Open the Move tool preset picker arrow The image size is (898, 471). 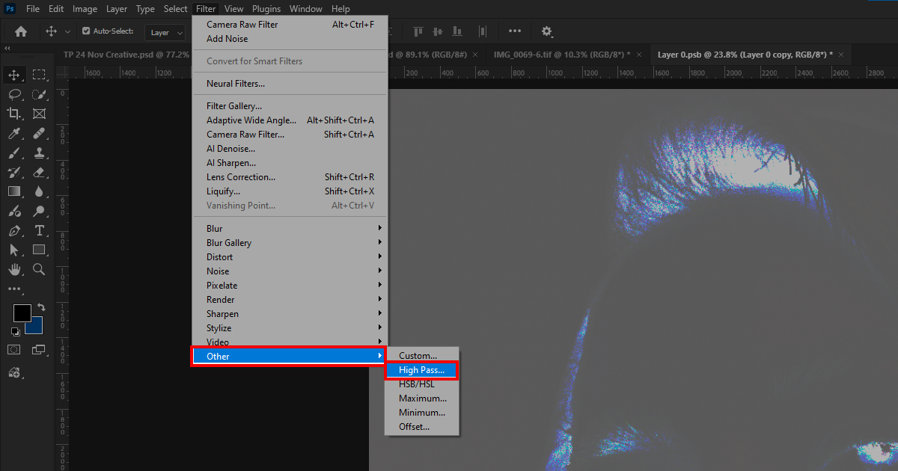coord(68,31)
